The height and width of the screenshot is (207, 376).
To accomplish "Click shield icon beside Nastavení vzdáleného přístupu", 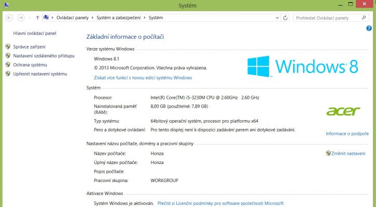I will click(x=8, y=56).
